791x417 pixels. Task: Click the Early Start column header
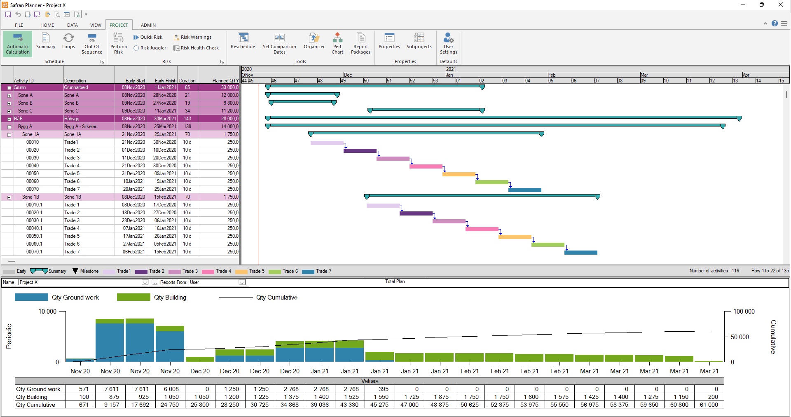130,75
